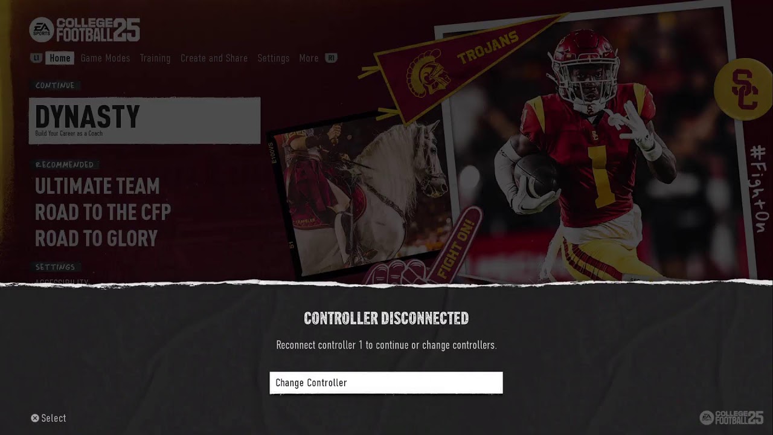Screen dimensions: 773x435
Task: Click the College Football 25 watermark logo
Action: (731, 417)
